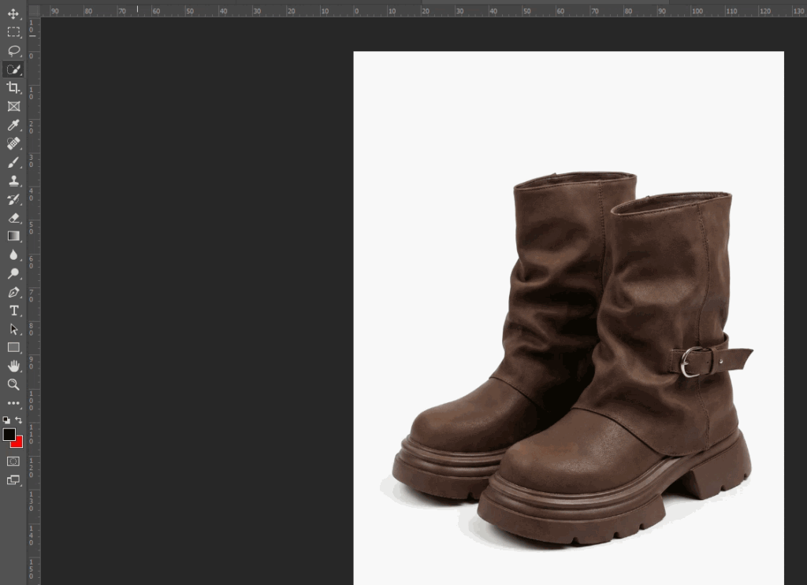
Task: Select the Spot Healing Brush tool
Action: (x=13, y=143)
